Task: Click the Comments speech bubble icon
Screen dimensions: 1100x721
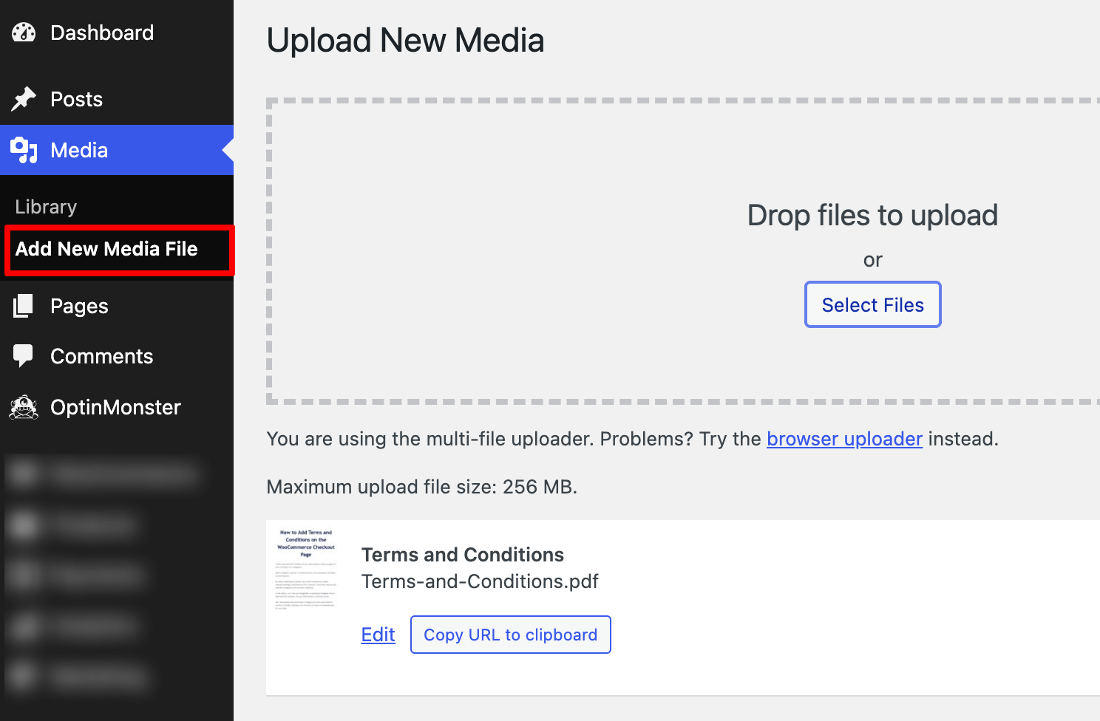Action: (x=24, y=356)
